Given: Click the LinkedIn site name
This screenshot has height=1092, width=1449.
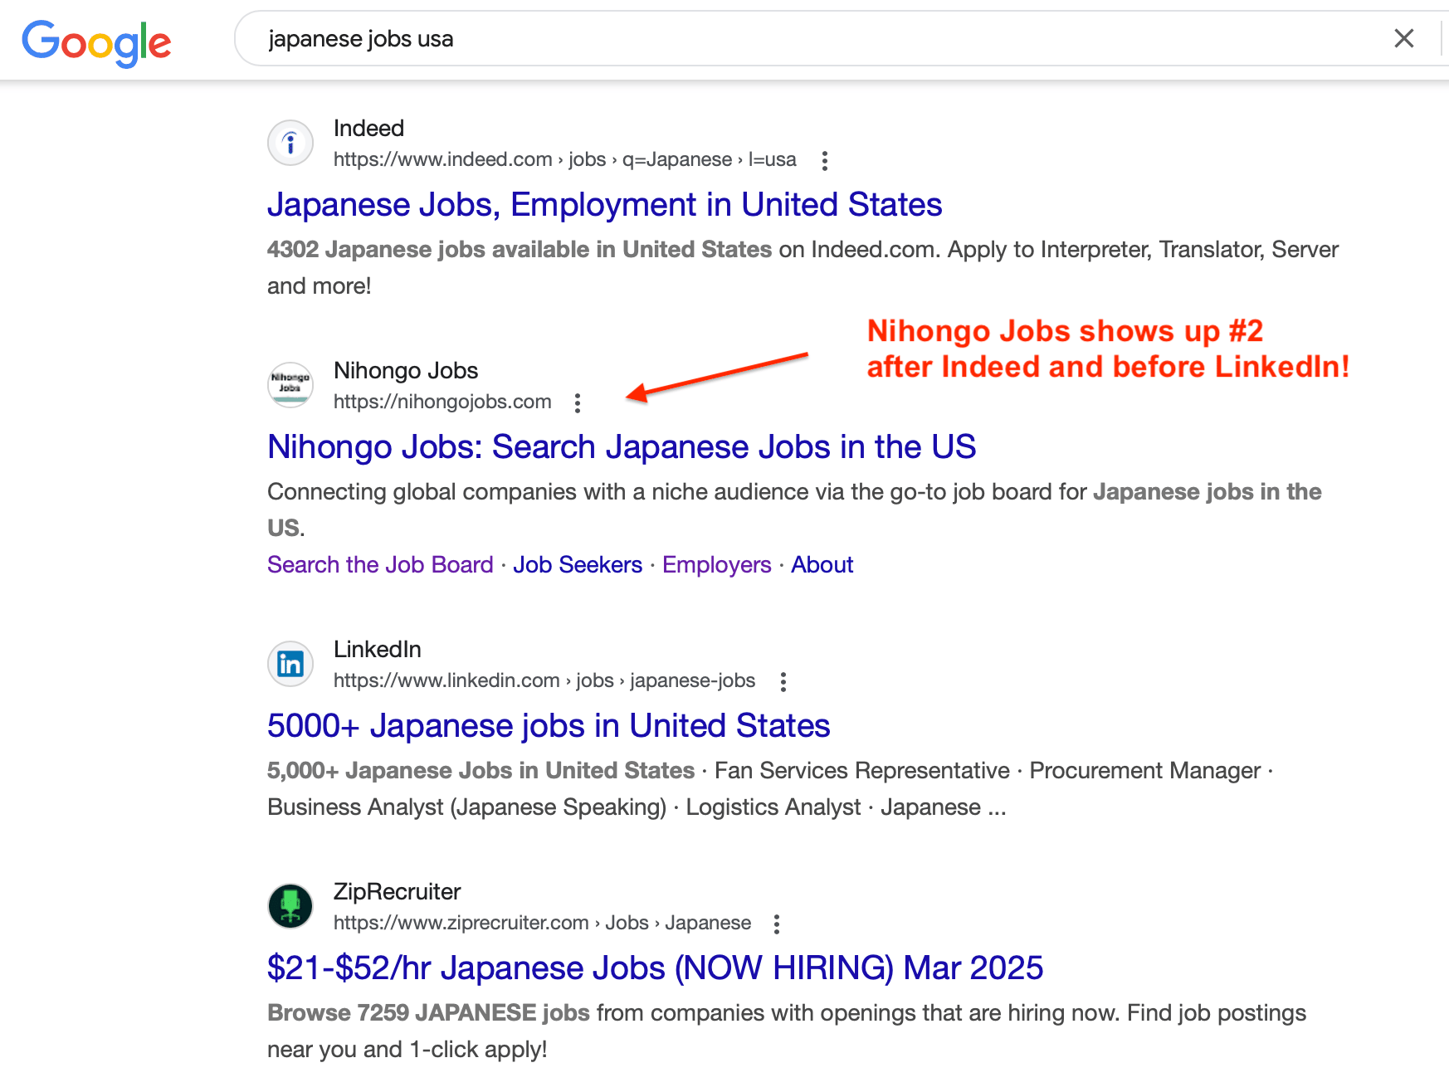Looking at the screenshot, I should pos(378,649).
